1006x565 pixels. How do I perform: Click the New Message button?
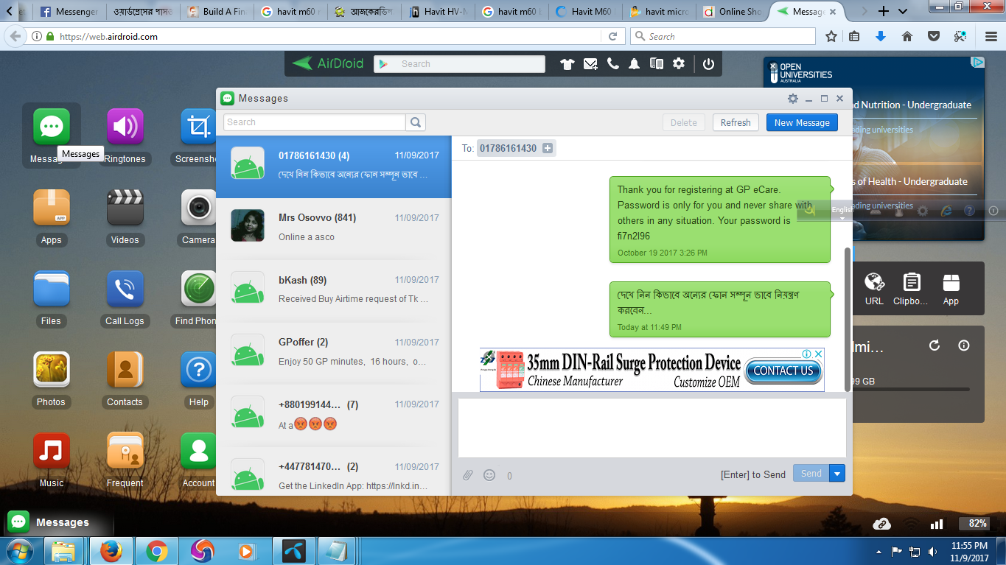[x=802, y=122]
